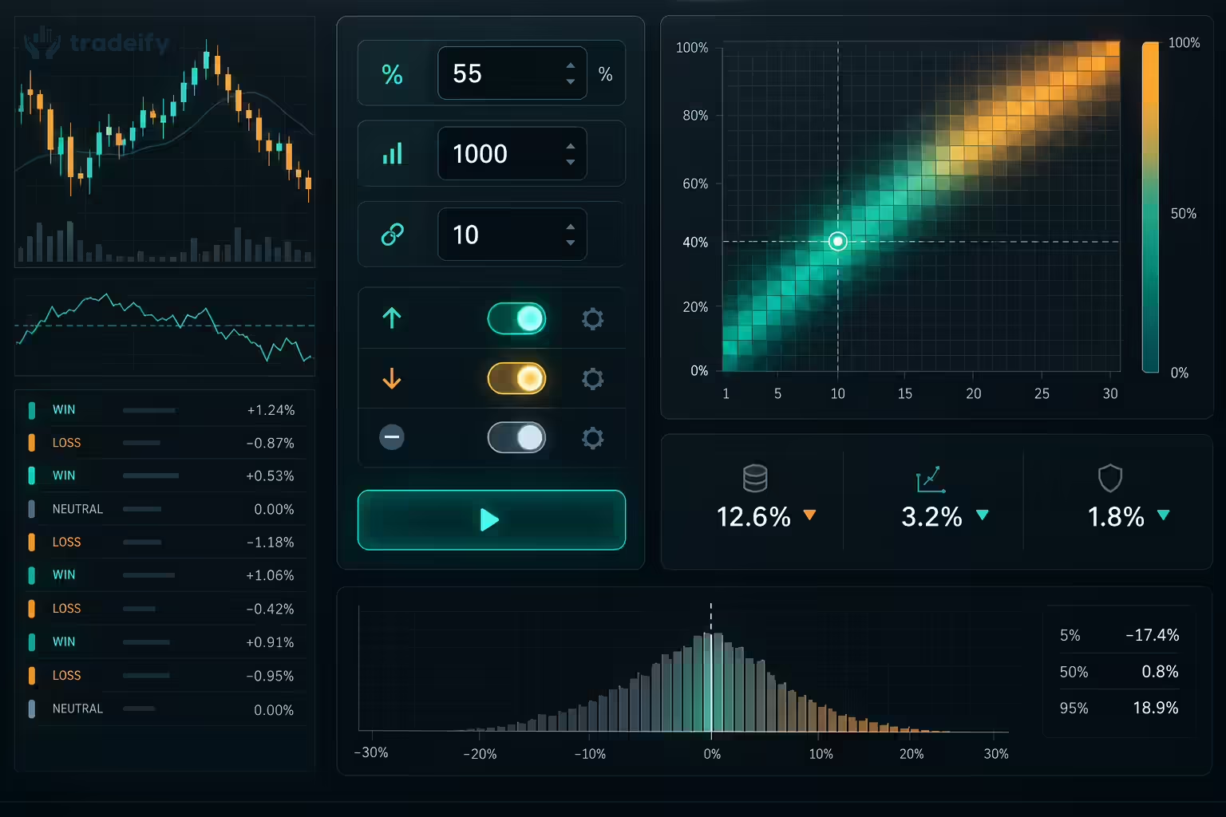Click the histogram center dashed marker
1226x817 pixels.
click(711, 668)
